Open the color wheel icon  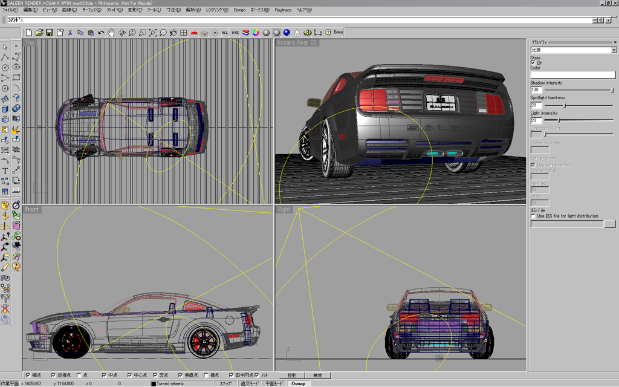tap(256, 33)
